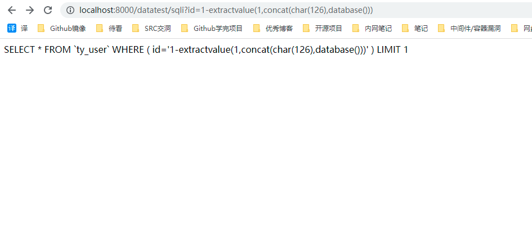This screenshot has width=532, height=227.
Task: Open the partially visible last bookmark folder
Action: click(x=521, y=29)
